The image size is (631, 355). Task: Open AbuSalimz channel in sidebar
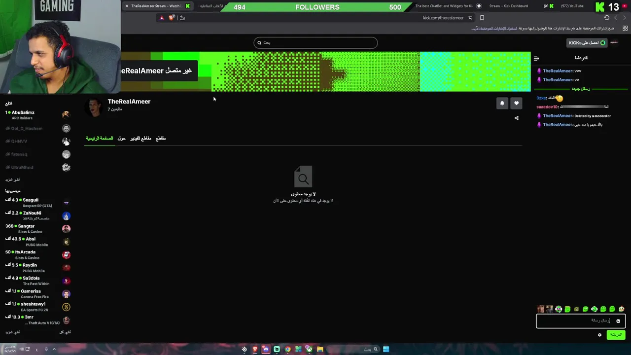tap(38, 115)
